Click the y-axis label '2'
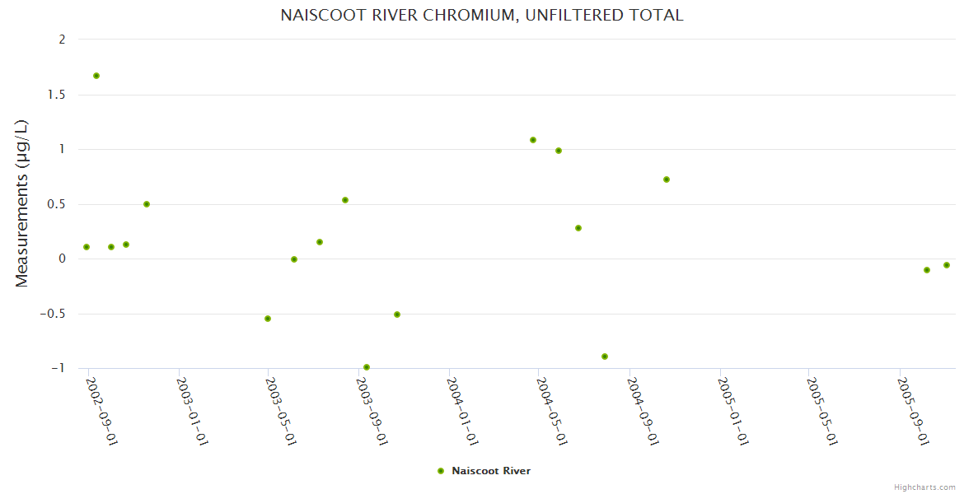This screenshot has height=494, width=964. (62, 40)
